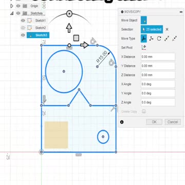Show Sketch2 with its eye icon
Image resolution: width=185 pixels, height=185 pixels.
[23, 28]
